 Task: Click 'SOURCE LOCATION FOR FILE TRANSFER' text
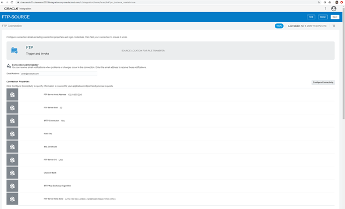pyautogui.click(x=143, y=51)
